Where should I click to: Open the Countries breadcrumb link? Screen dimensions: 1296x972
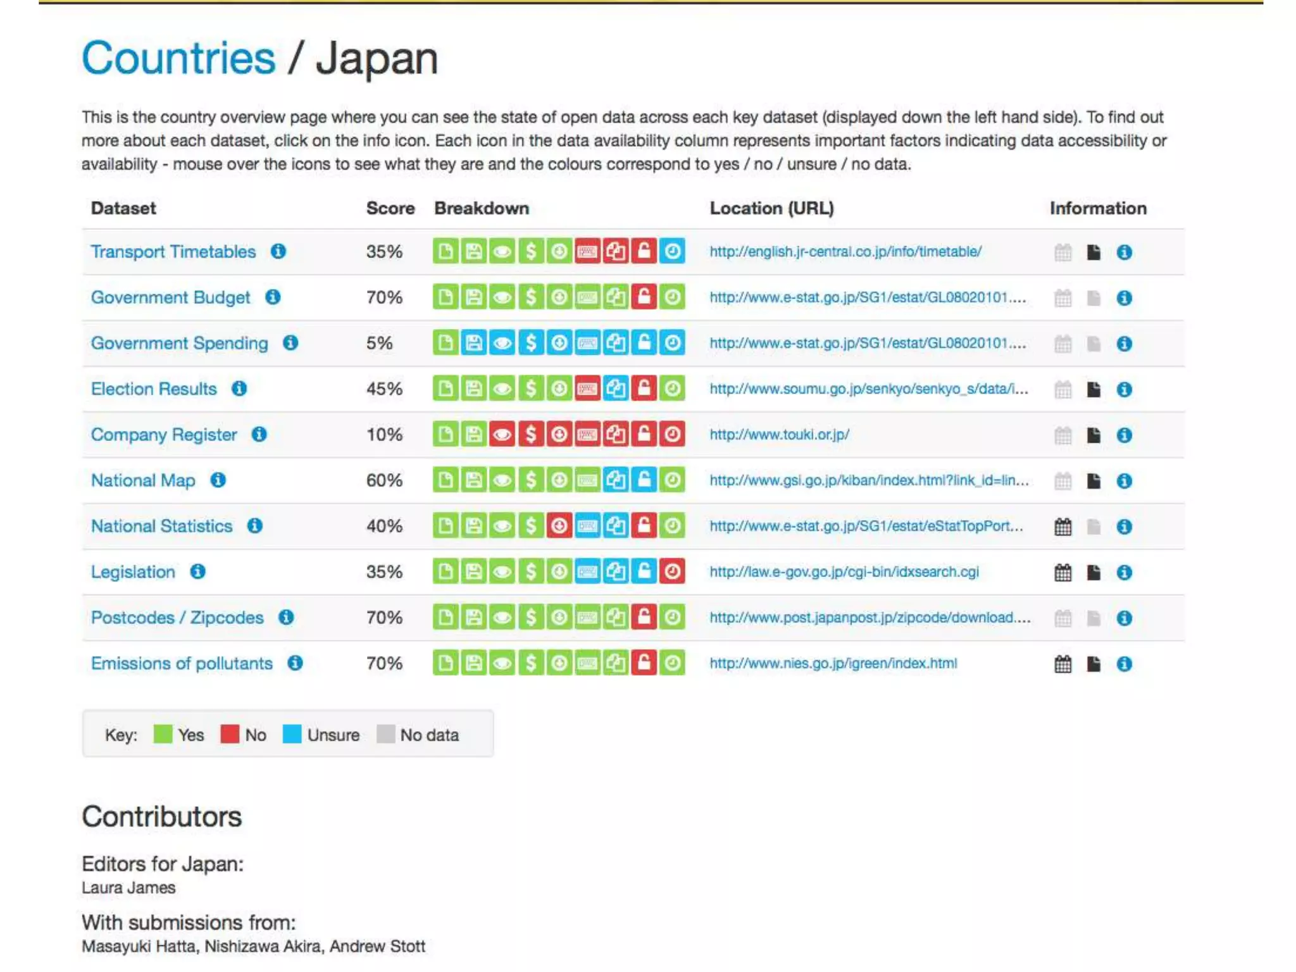click(178, 58)
